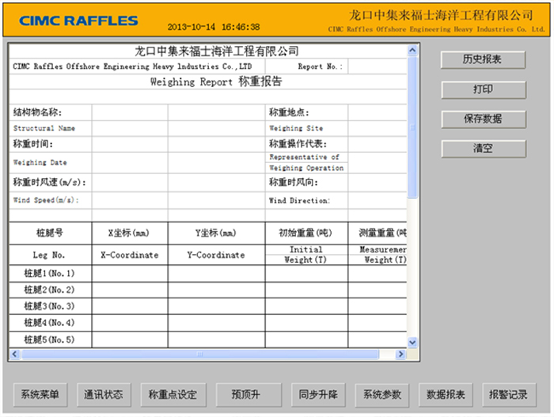Click the 称重时间 value cell
Image resolution: width=554 pixels, height=417 pixels.
(x=130, y=144)
